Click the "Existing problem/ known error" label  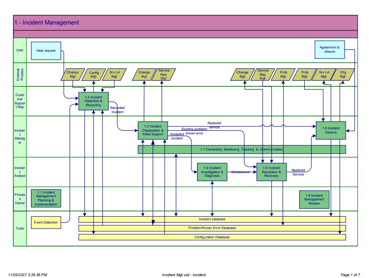194,131
